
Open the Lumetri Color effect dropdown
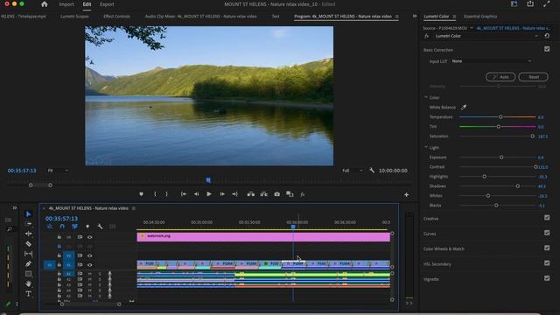pos(486,36)
